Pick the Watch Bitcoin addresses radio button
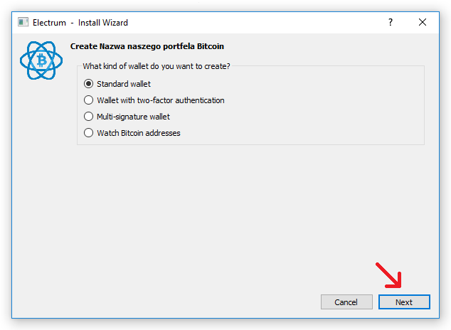The height and width of the screenshot is (330, 451). [89, 133]
